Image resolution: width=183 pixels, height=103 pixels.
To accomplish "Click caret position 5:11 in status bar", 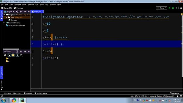I will click(x=132, y=96).
